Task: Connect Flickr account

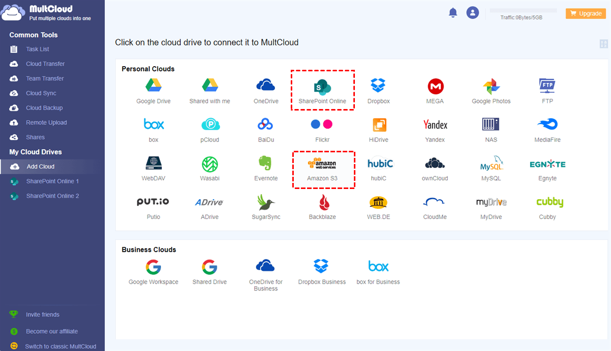Action: tap(322, 129)
